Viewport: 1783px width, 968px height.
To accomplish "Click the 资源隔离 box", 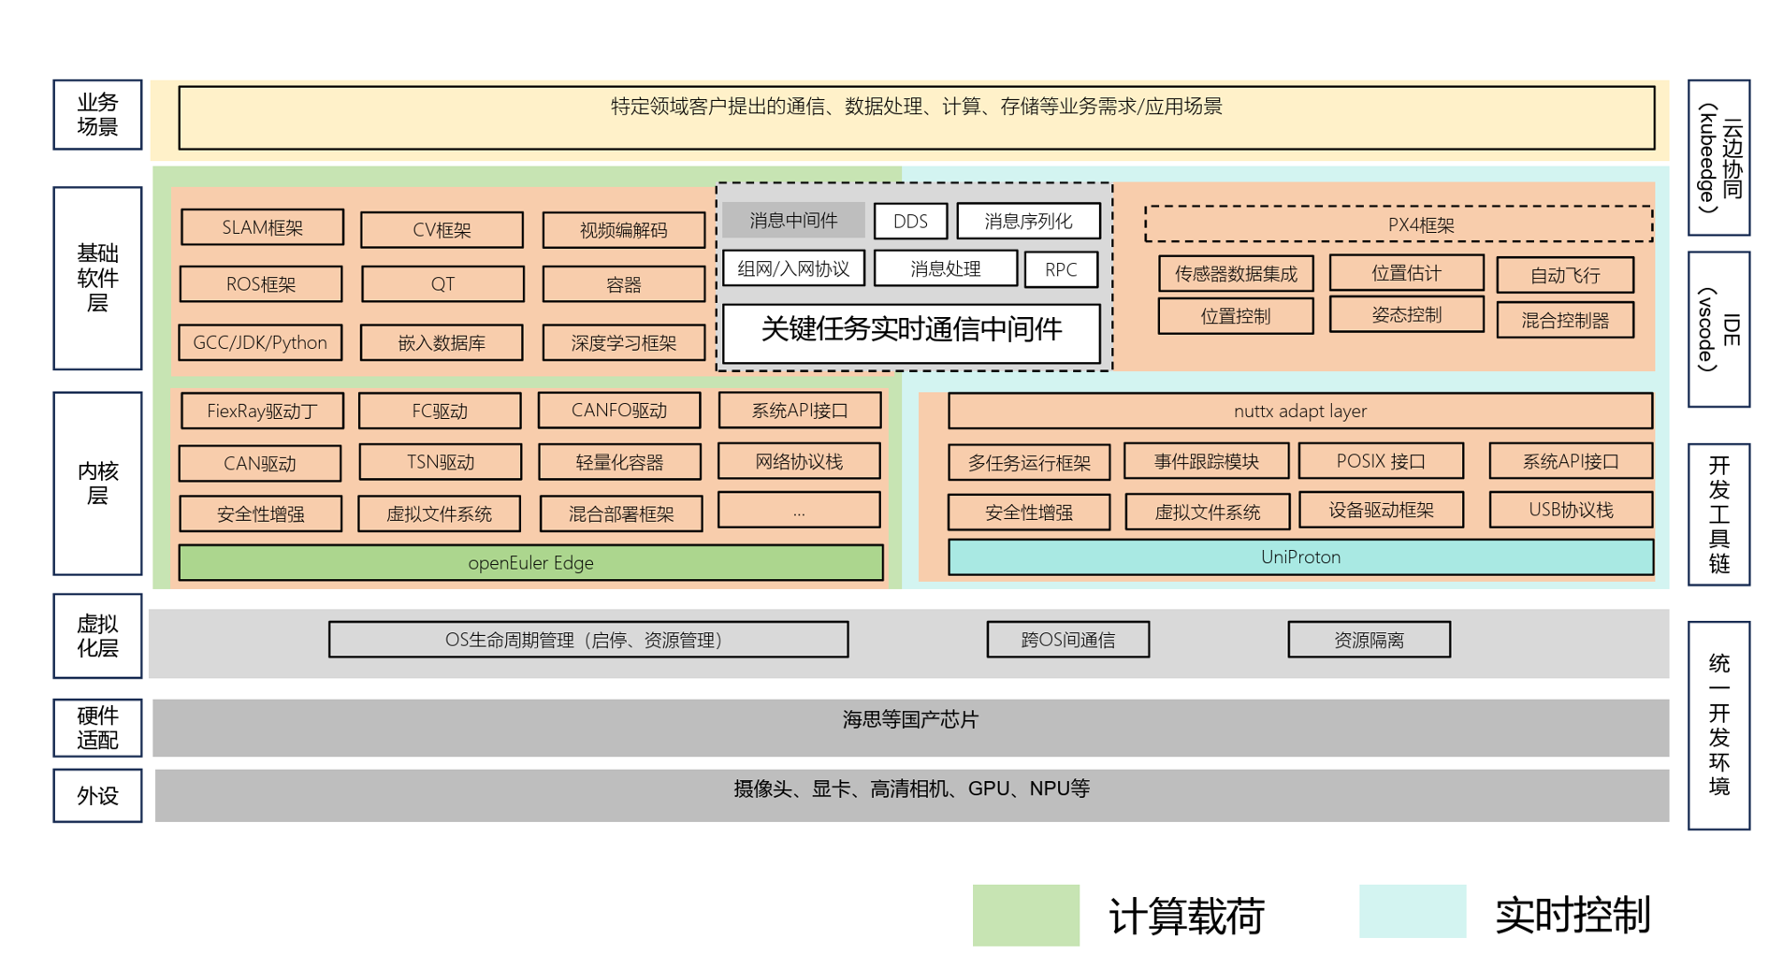I will click(1369, 640).
